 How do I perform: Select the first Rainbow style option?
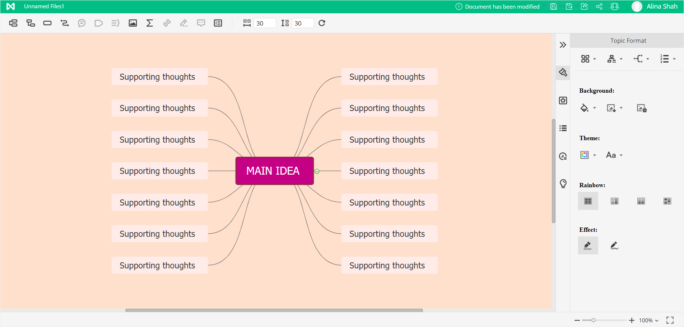[x=588, y=201]
